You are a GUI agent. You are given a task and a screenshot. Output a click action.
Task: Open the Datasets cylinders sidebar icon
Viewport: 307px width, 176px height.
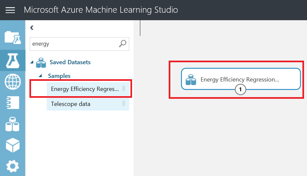pos(12,124)
